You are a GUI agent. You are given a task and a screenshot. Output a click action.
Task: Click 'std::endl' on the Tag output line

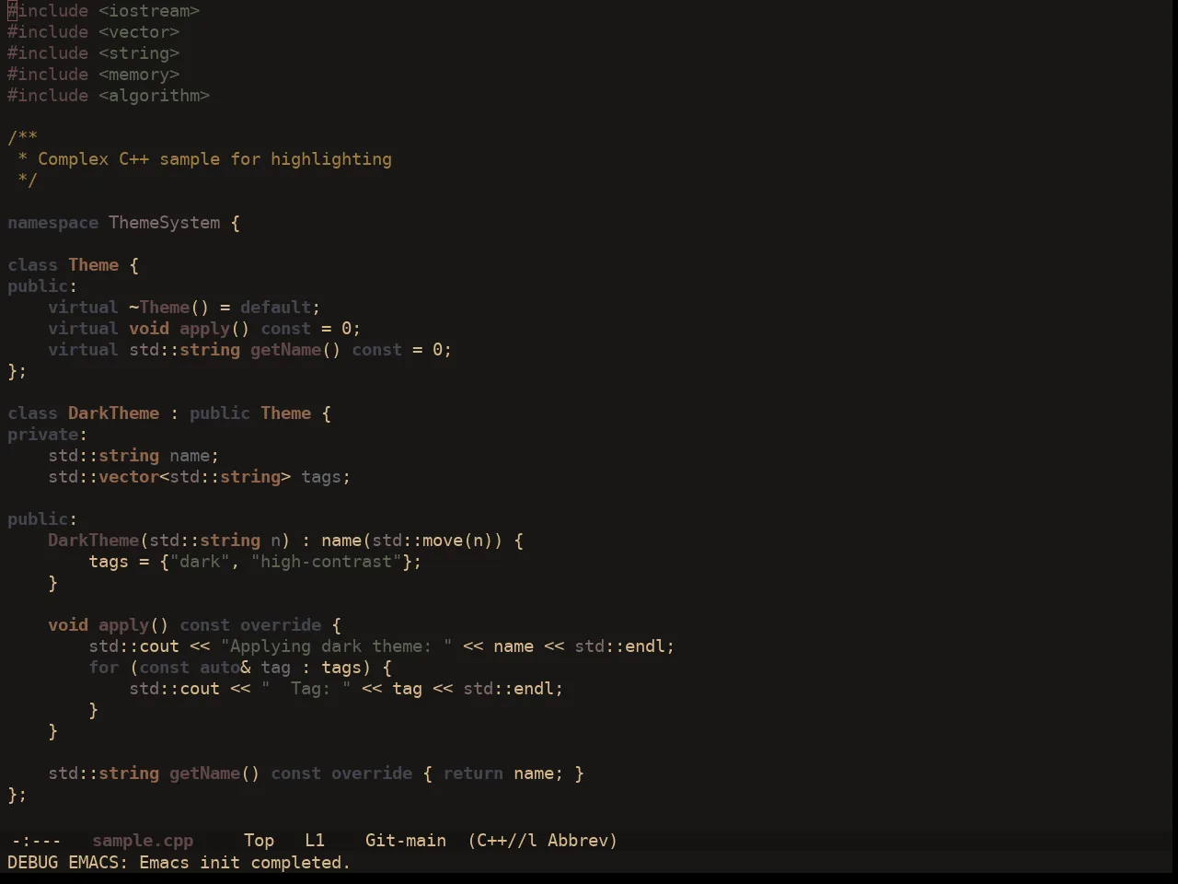pyautogui.click(x=509, y=689)
